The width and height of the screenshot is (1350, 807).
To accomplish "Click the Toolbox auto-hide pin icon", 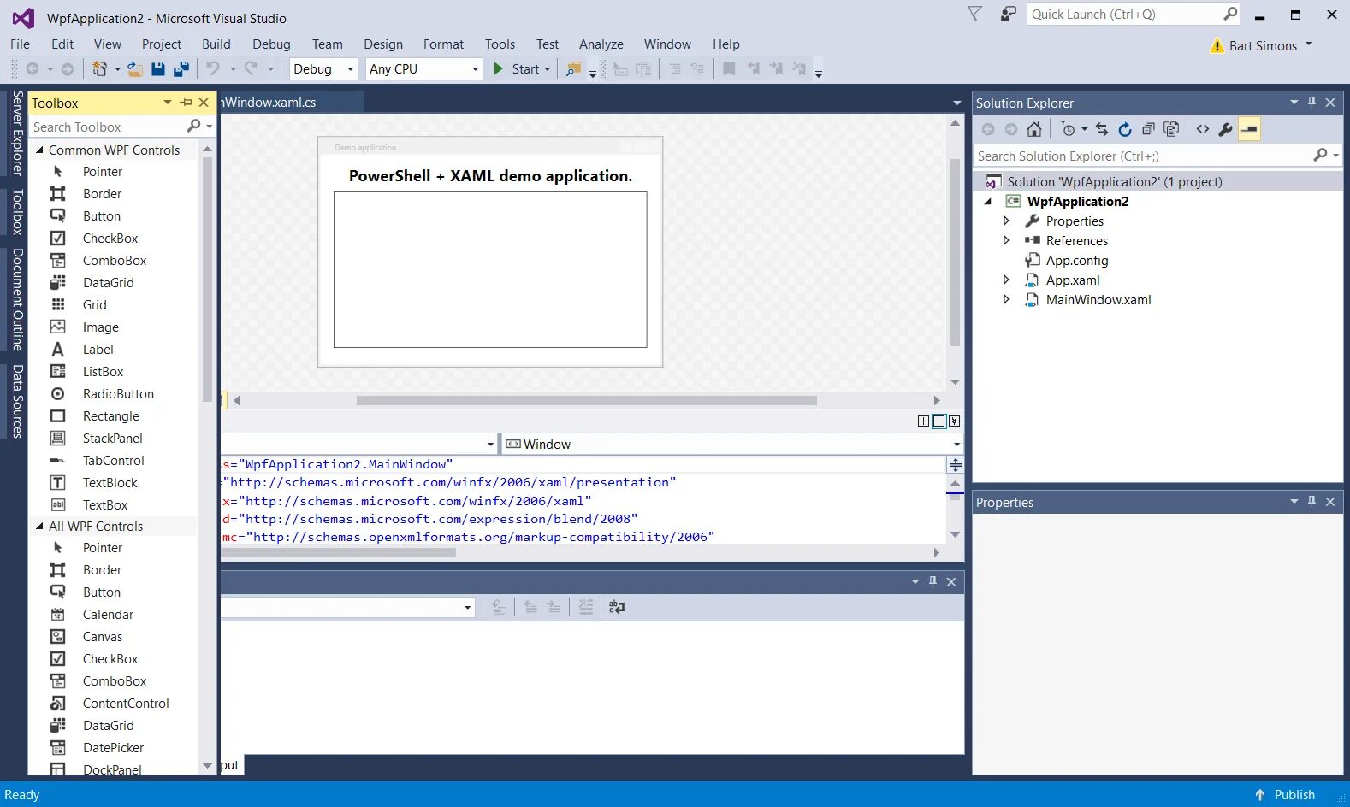I will tap(186, 103).
